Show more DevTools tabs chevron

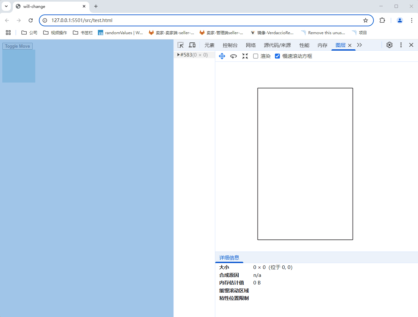point(359,45)
